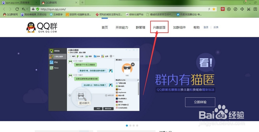Open 加群组件 in site navigation
The width and height of the screenshot is (259, 132).
pos(179,27)
